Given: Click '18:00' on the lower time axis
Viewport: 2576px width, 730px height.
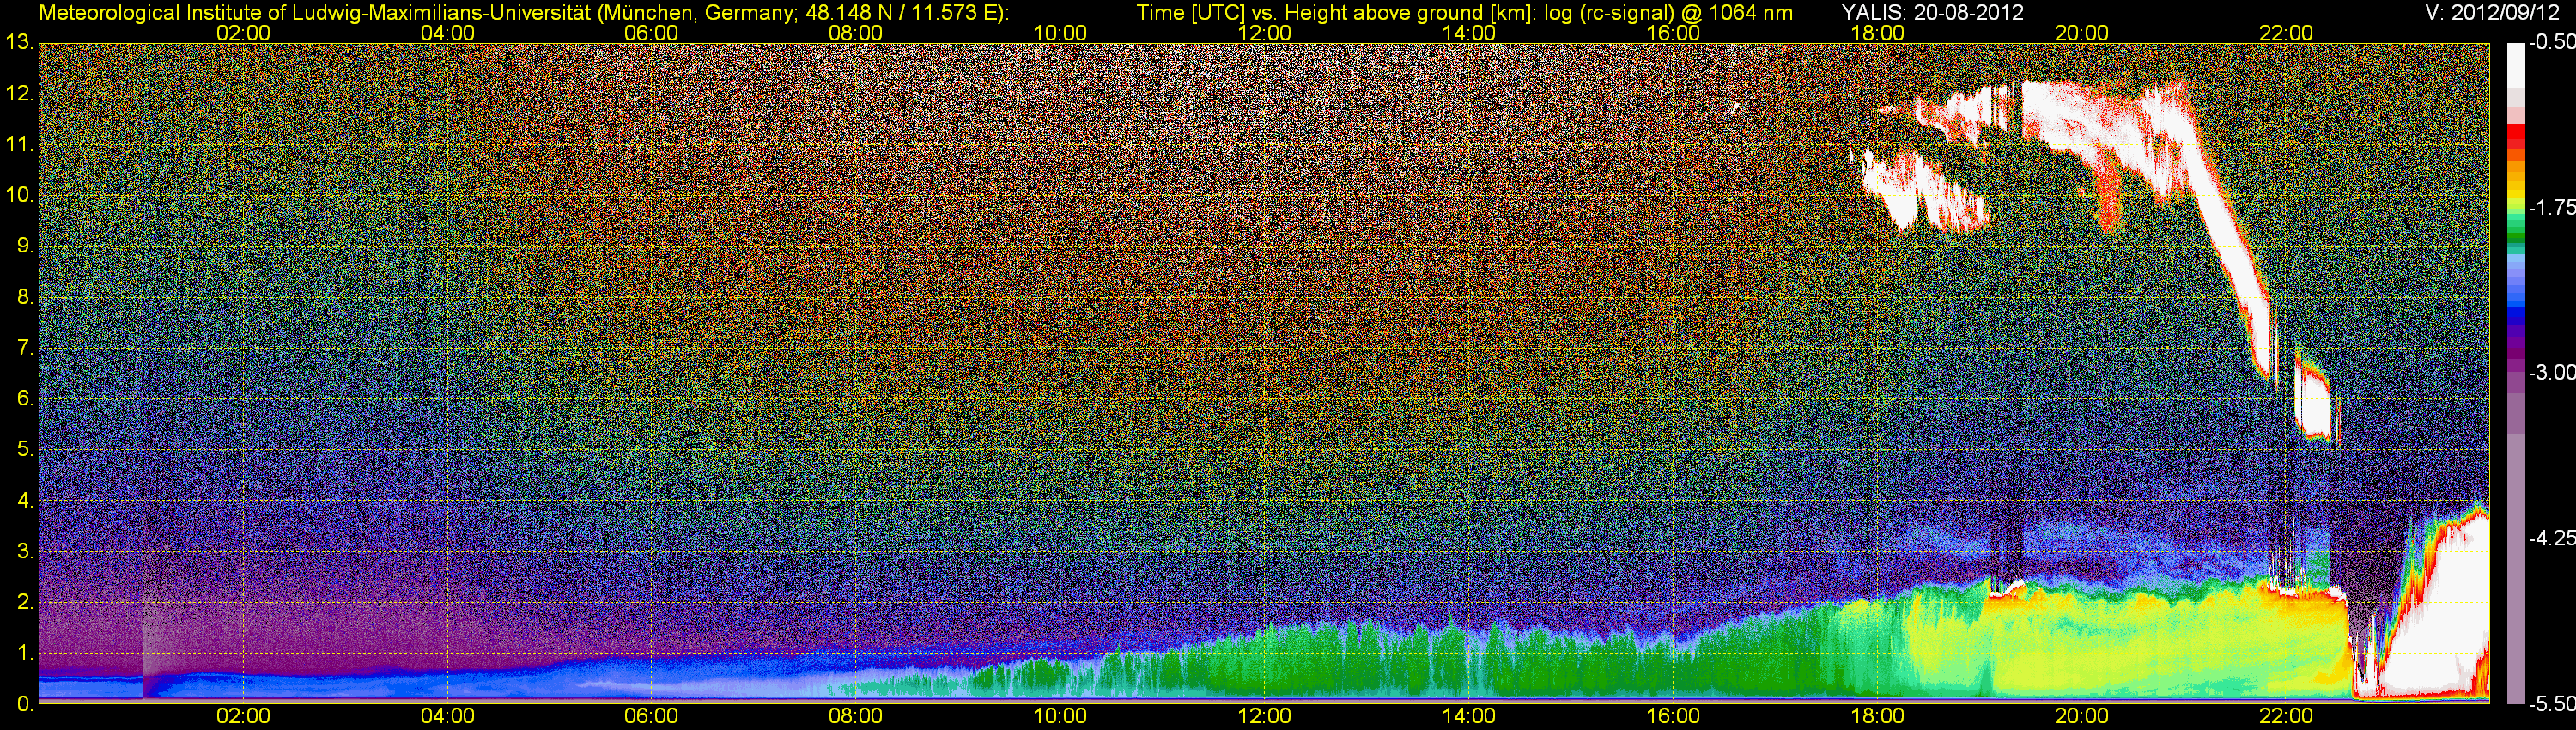Looking at the screenshot, I should click(x=1877, y=716).
